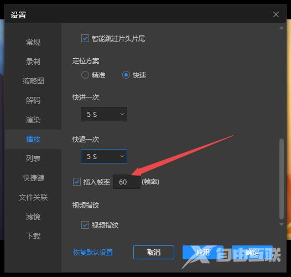Click the 确定 button
Screen dimensions: 291x277
(x=252, y=252)
